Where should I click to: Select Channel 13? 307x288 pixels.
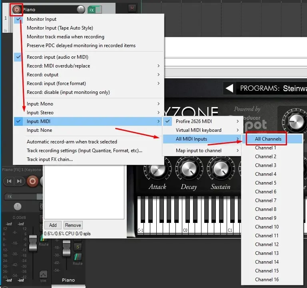272,253
